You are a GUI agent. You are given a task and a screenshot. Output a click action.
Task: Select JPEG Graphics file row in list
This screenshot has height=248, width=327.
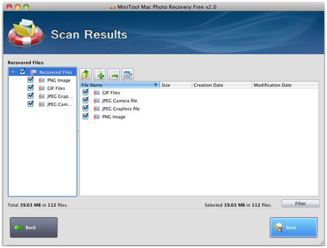[x=199, y=109]
